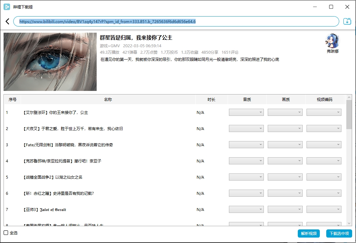Click the 视频编码 column header

(325, 99)
